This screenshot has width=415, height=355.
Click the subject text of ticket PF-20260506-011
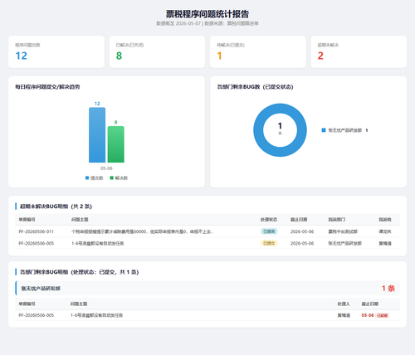[142, 231]
